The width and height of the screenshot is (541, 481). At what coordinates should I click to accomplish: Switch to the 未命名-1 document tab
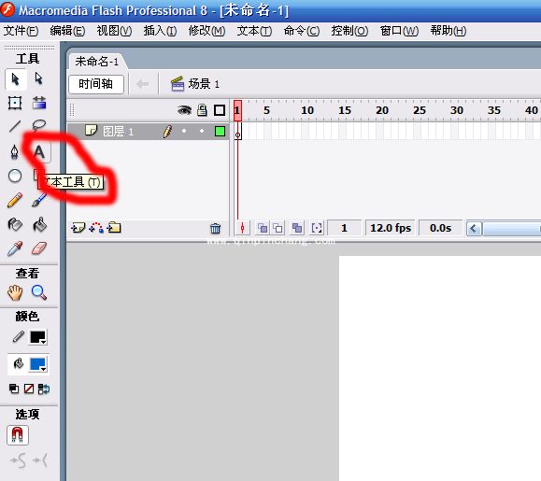click(x=96, y=62)
